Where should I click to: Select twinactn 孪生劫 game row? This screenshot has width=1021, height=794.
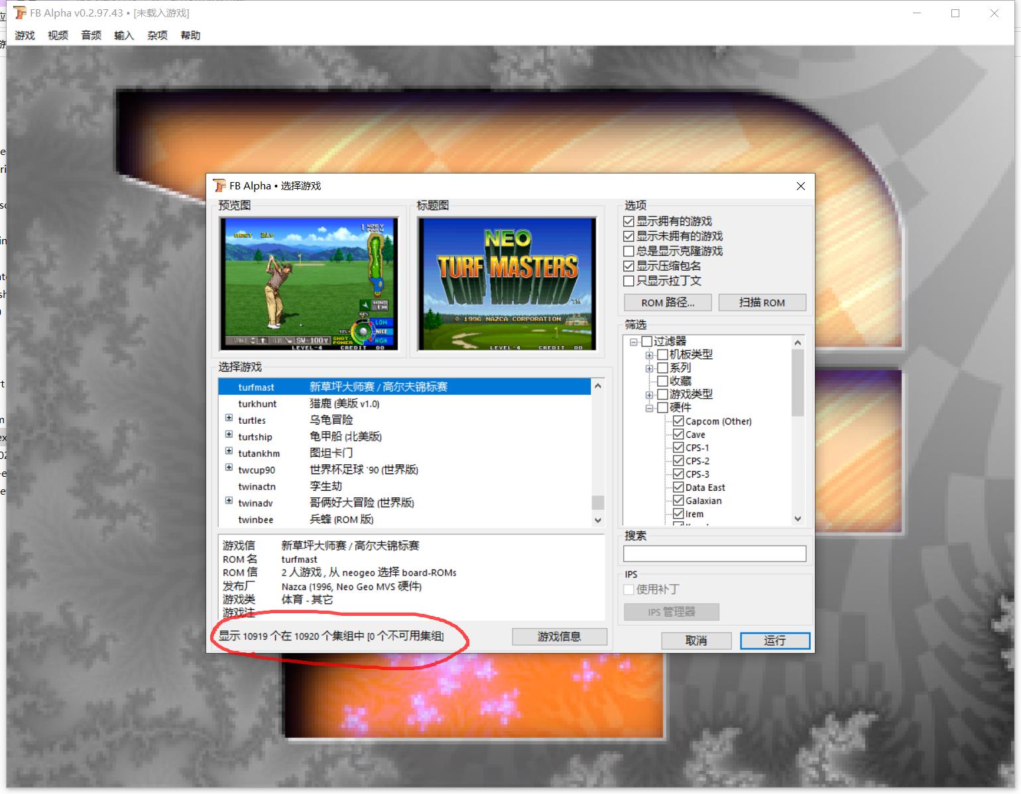point(404,486)
